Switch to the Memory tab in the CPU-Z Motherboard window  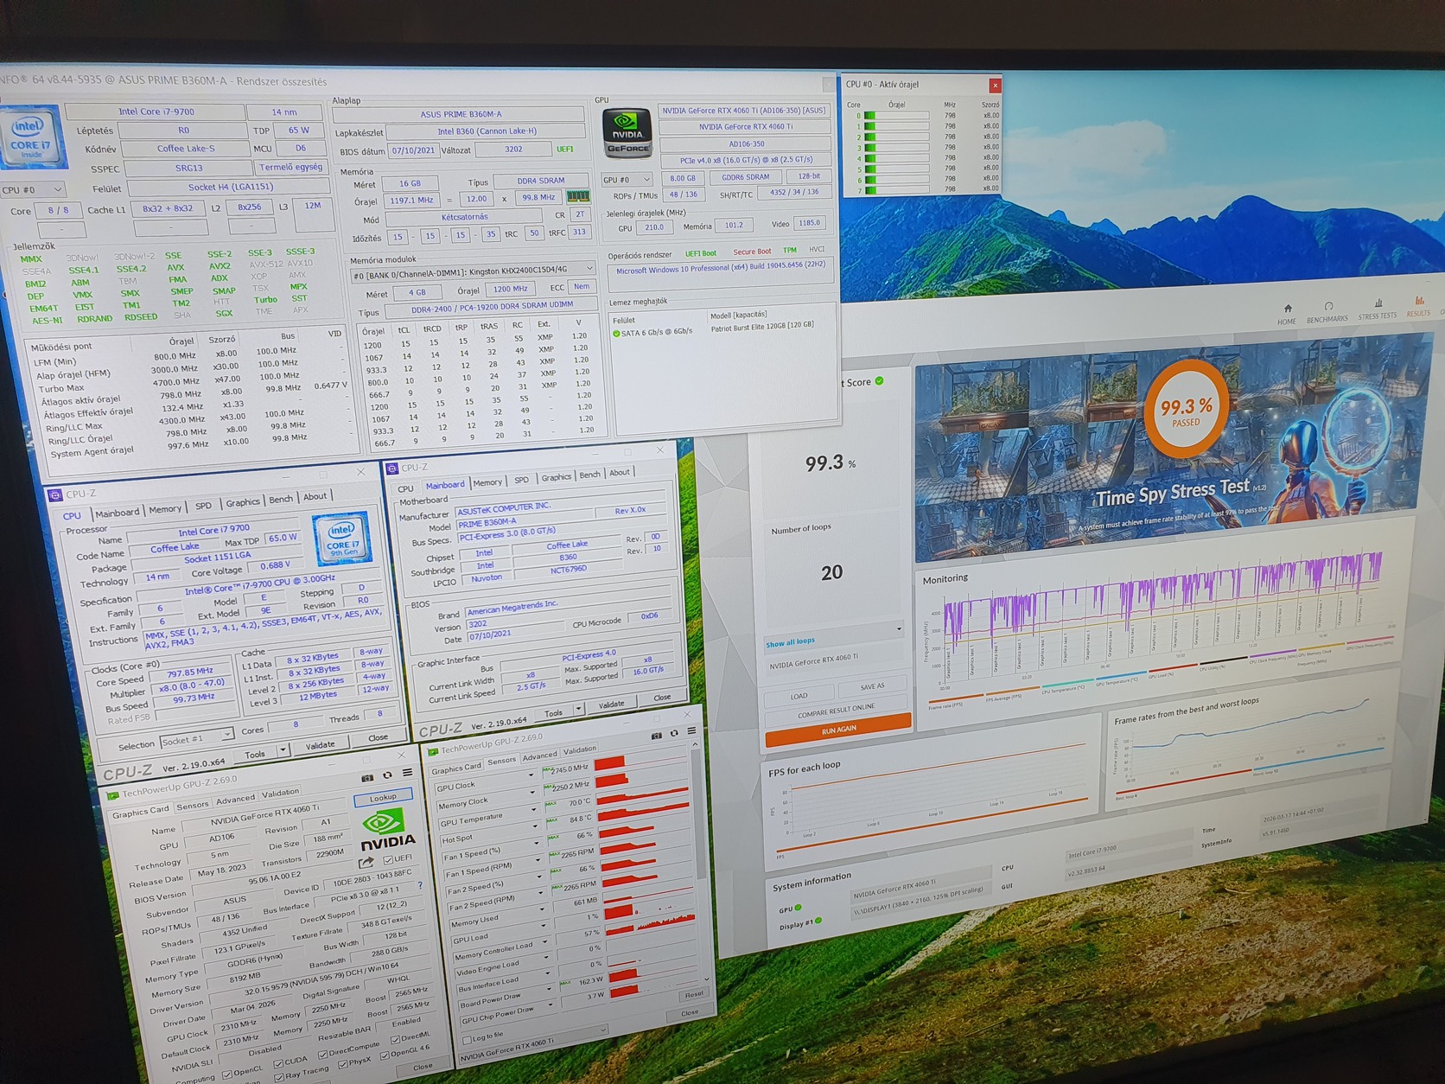(x=487, y=482)
